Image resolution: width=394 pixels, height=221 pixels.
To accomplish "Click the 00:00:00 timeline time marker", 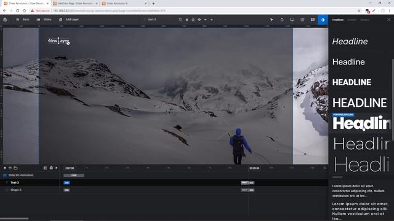I will (254, 168).
